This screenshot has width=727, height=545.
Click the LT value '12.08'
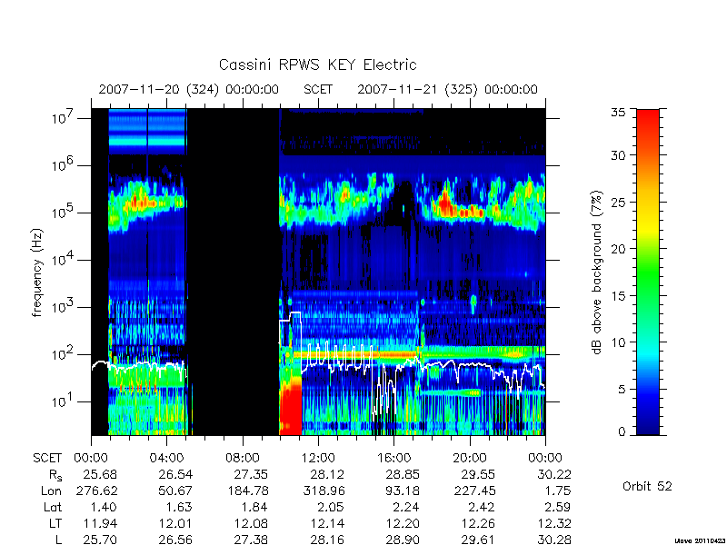(x=252, y=524)
